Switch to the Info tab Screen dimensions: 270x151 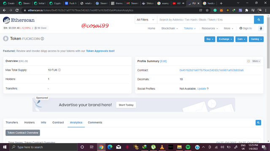point(43,122)
